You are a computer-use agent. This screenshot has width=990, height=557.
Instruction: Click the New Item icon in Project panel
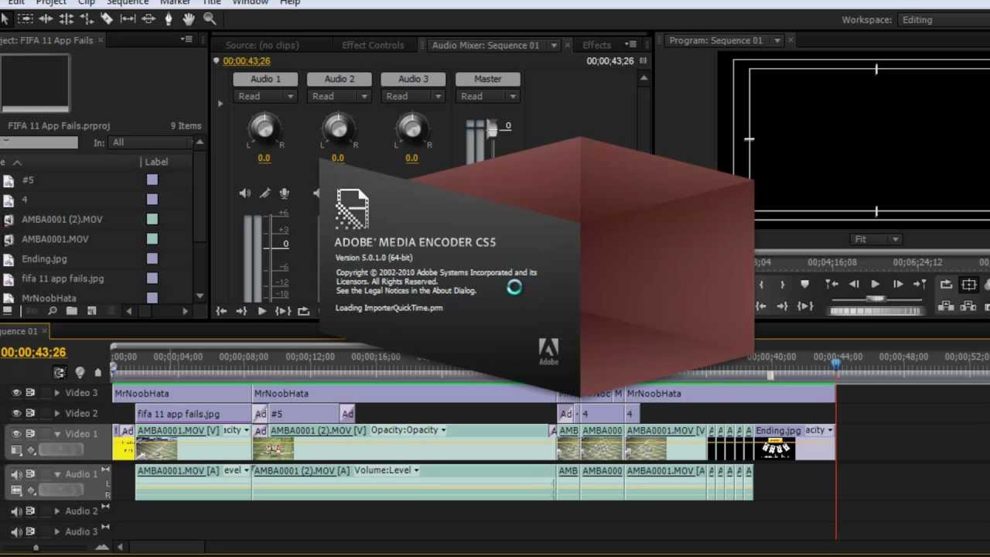point(92,311)
